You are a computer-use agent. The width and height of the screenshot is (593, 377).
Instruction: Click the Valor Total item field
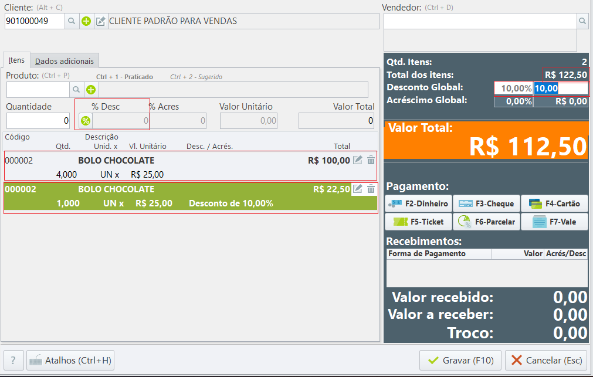[x=336, y=121]
